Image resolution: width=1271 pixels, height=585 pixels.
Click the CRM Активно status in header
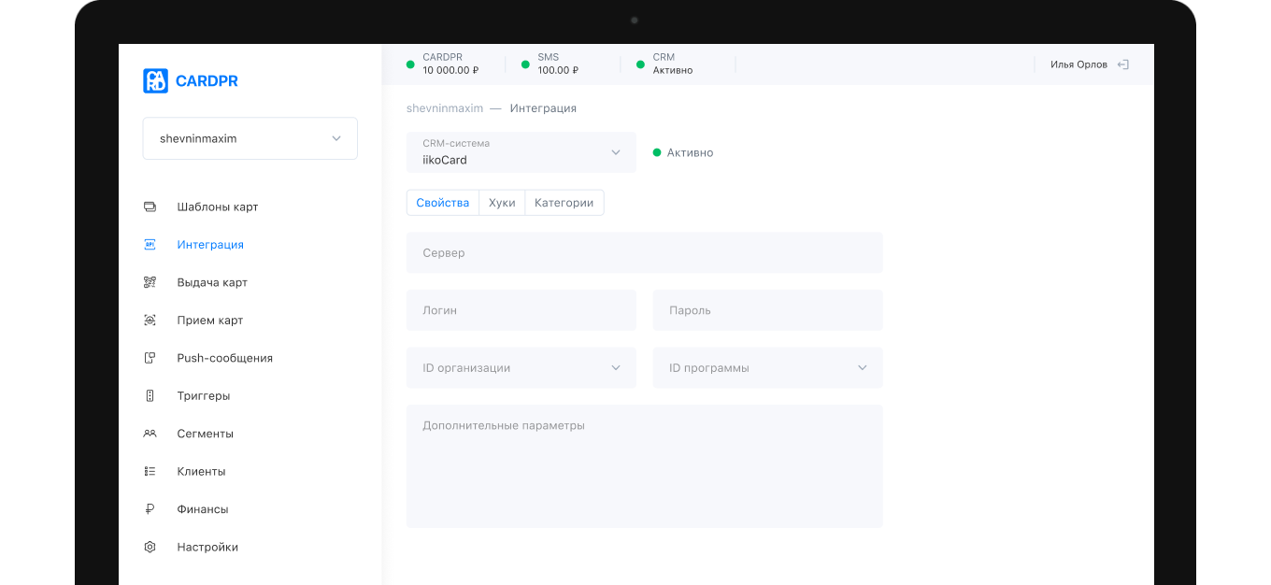click(673, 64)
